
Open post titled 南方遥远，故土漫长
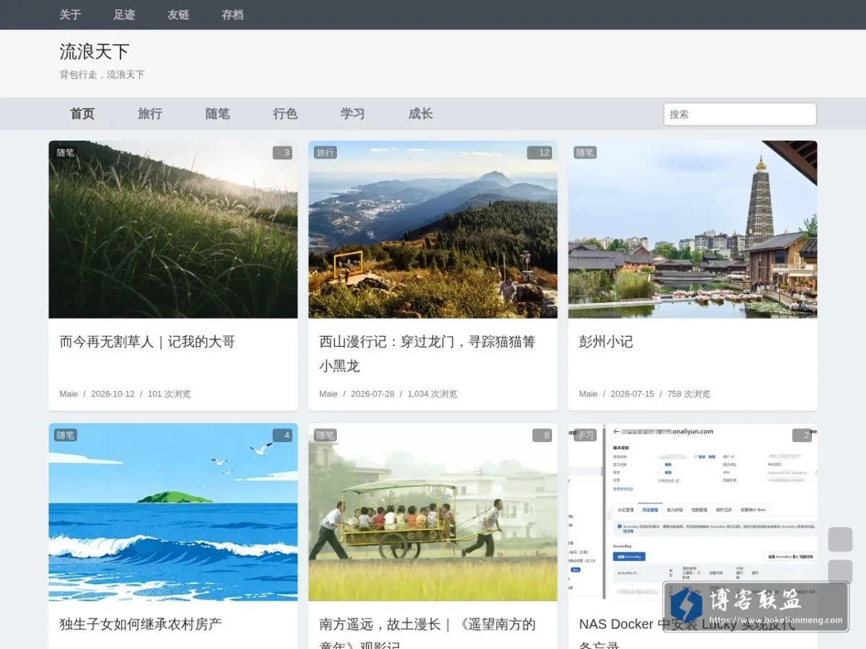(x=427, y=633)
